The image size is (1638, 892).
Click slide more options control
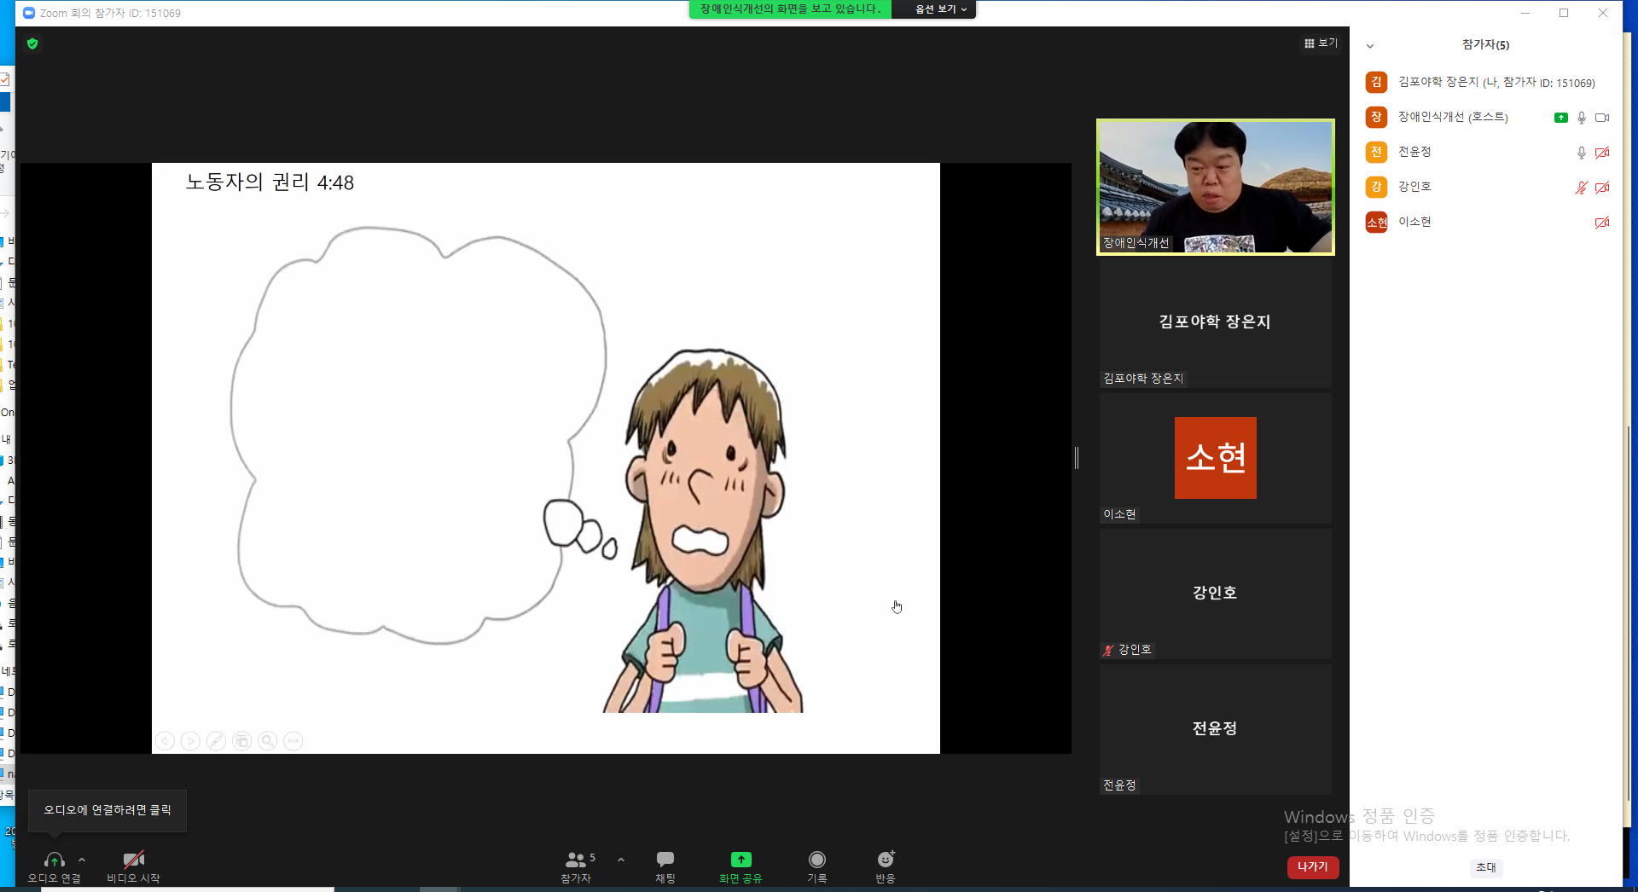click(293, 741)
